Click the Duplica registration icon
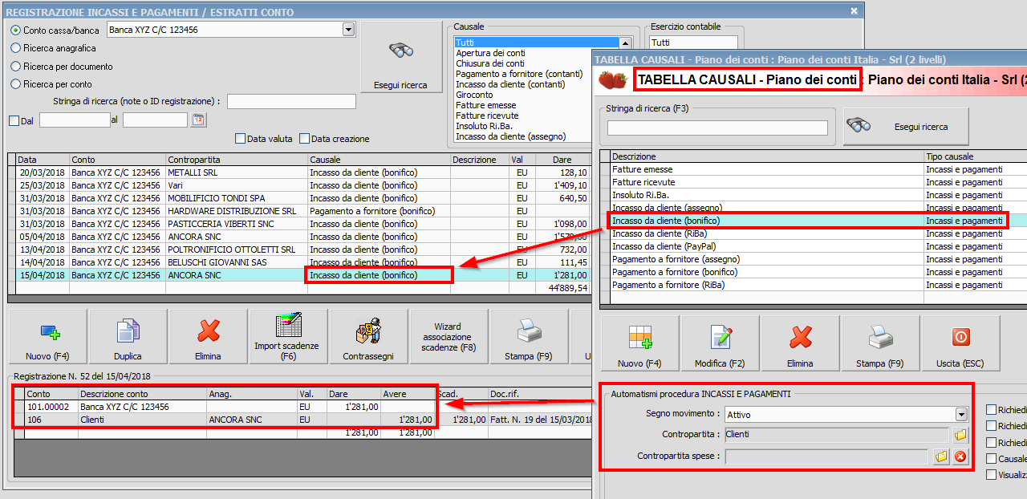 (x=128, y=337)
